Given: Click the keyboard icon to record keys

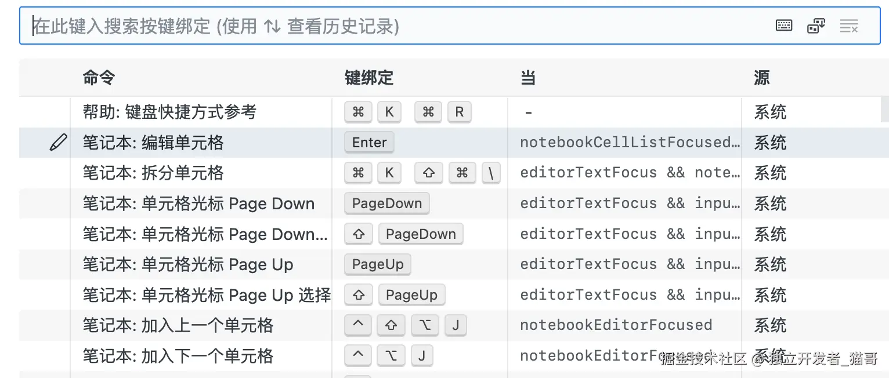Looking at the screenshot, I should (x=783, y=26).
